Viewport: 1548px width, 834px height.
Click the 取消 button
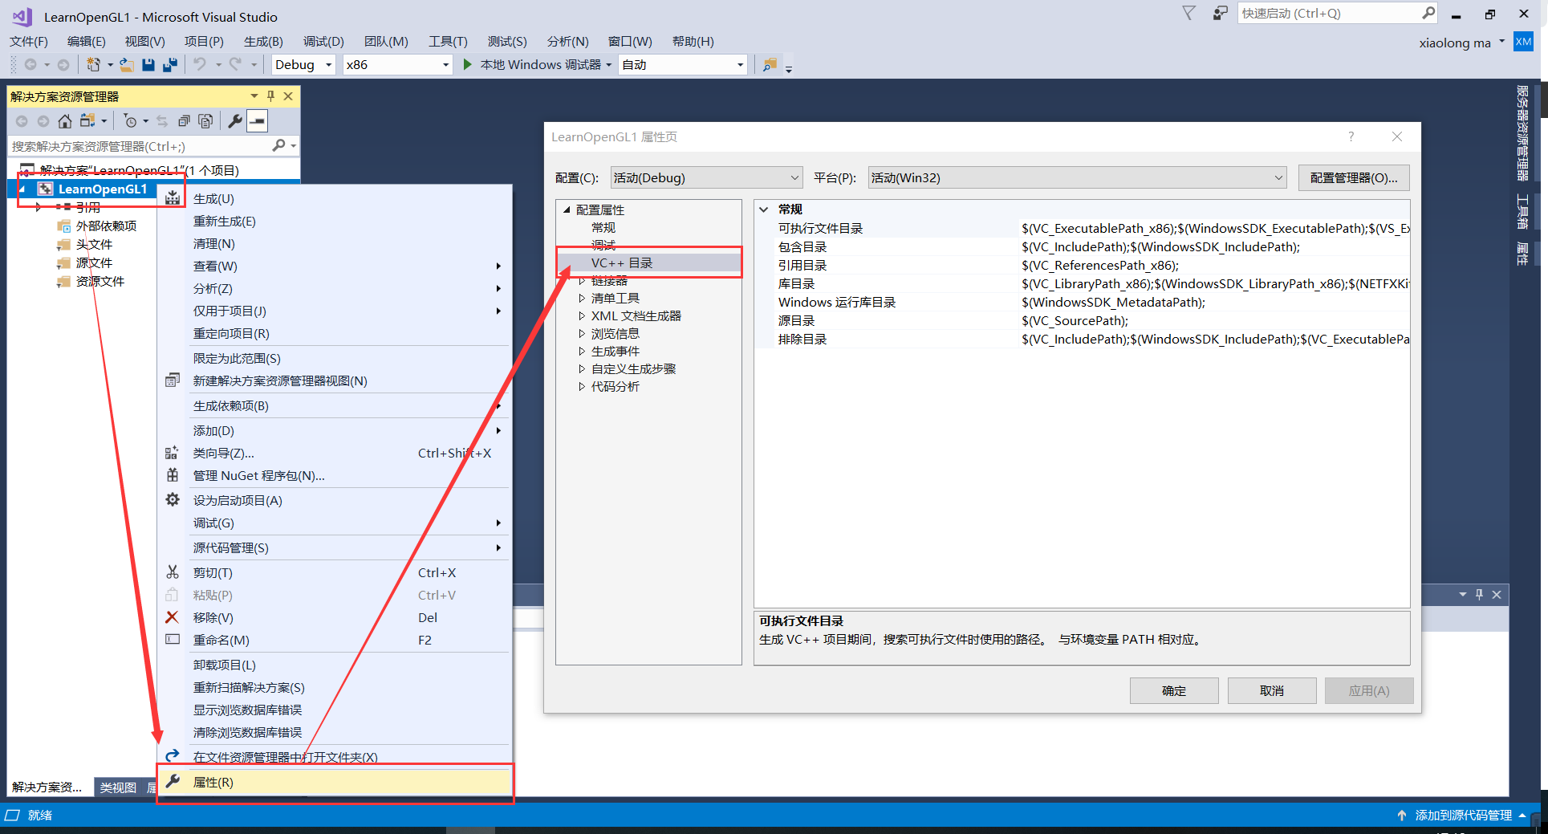(x=1272, y=690)
